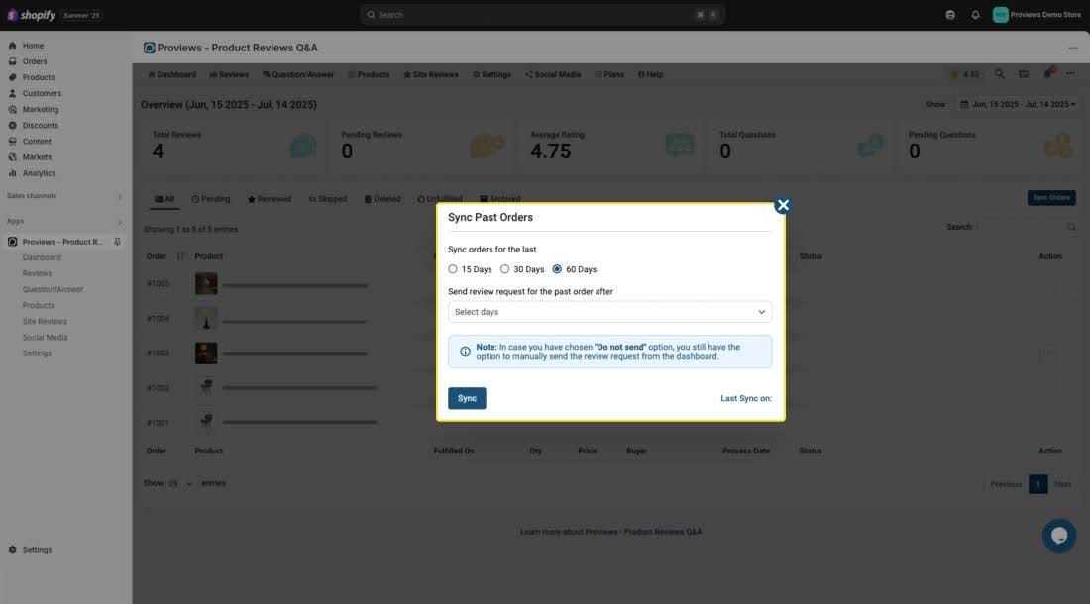
Task: Click the Shopify notifications bell icon
Action: pos(975,15)
